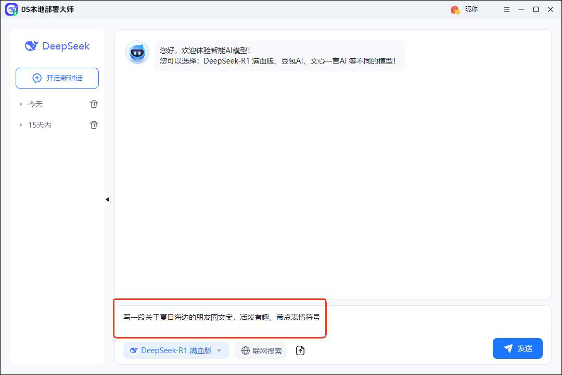
Task: Start a new chat with 开启新对话
Action: pyautogui.click(x=57, y=78)
